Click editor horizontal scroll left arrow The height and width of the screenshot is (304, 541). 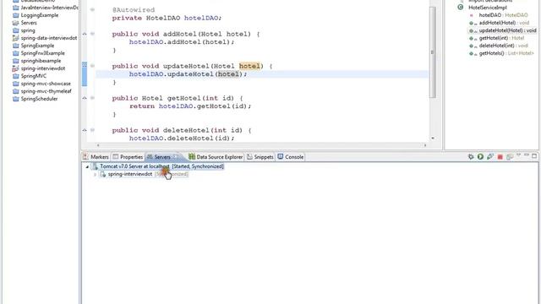tap(98, 145)
